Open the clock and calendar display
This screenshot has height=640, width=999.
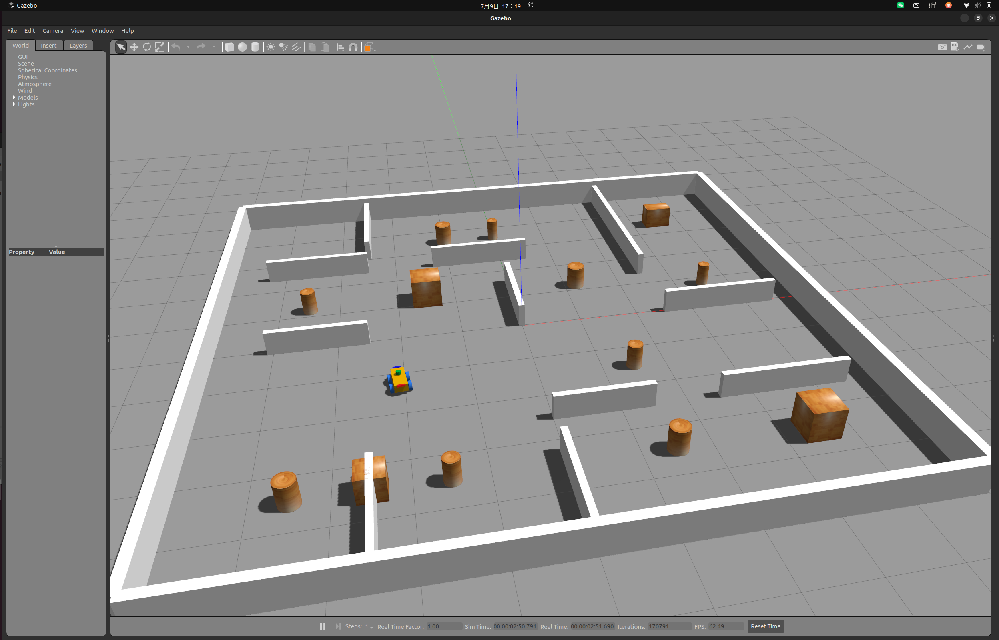click(501, 6)
